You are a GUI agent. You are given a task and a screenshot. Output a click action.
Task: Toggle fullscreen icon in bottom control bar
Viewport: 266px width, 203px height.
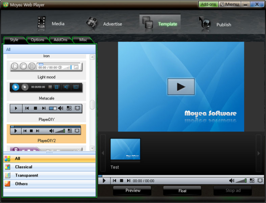point(260,181)
